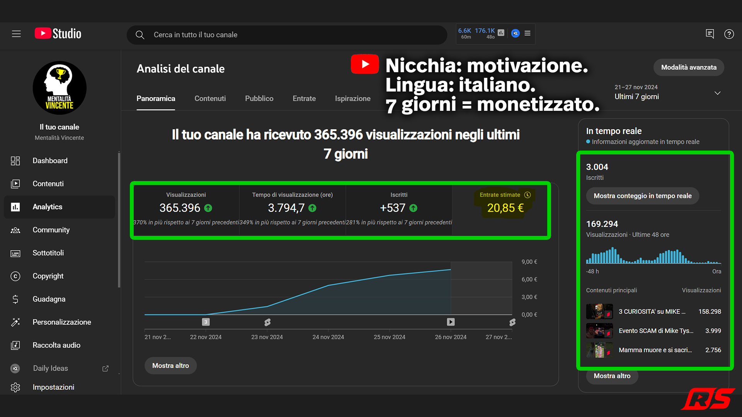742x417 pixels.
Task: Click the search field 'Cerca in tutto il tuo canale'
Action: [287, 35]
